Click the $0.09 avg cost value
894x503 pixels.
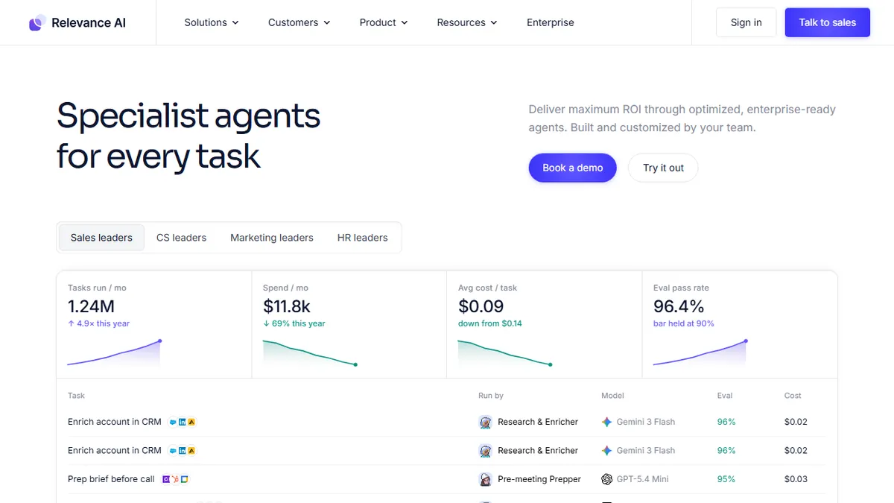point(481,306)
